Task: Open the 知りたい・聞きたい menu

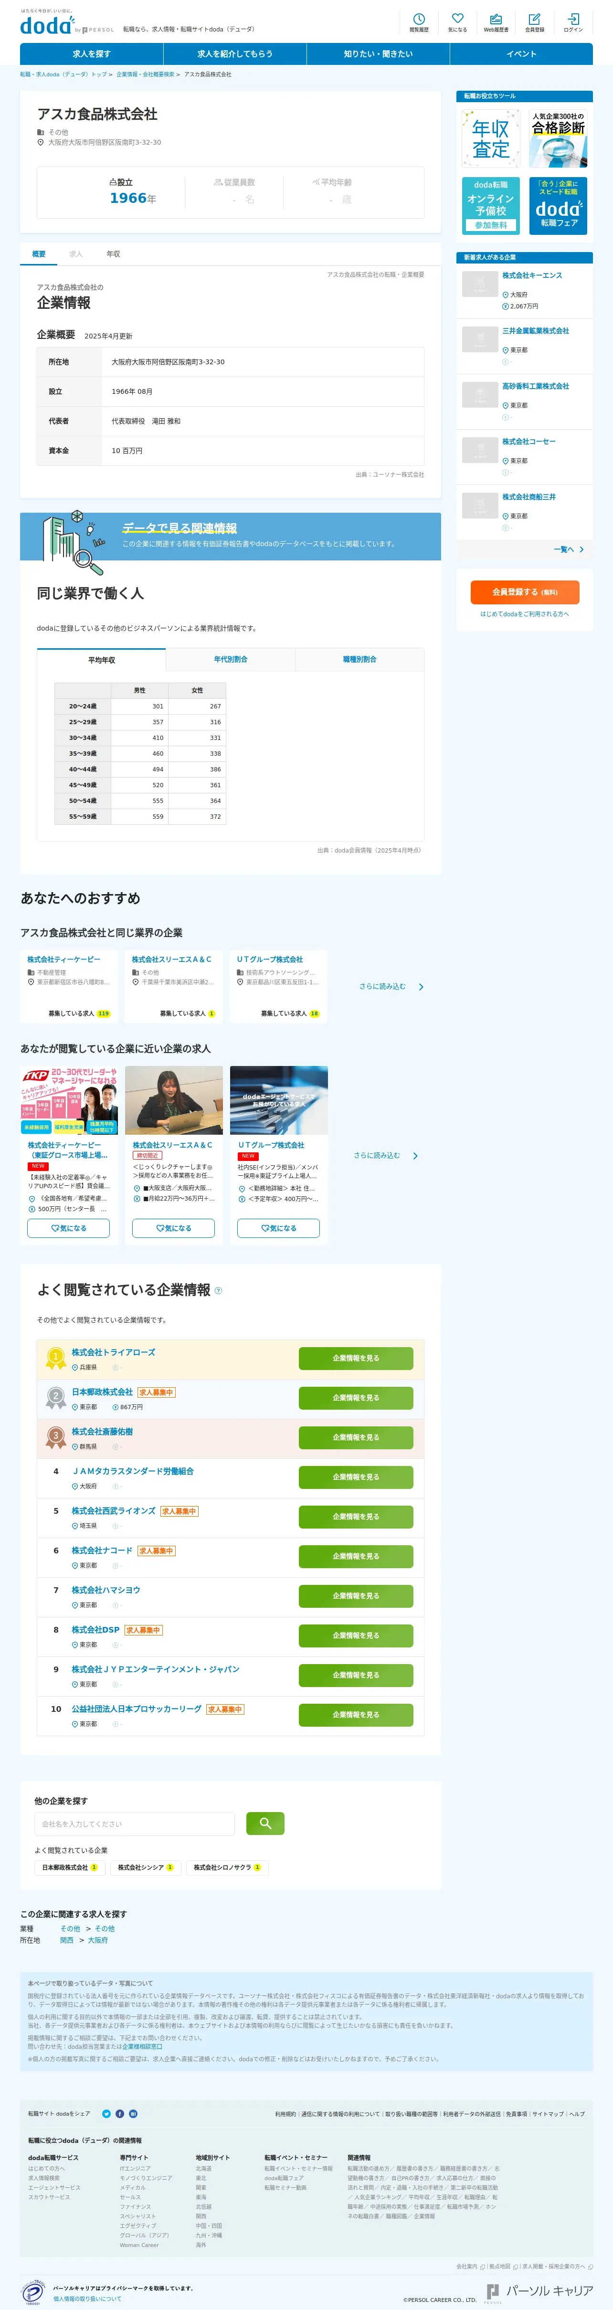Action: pyautogui.click(x=378, y=54)
